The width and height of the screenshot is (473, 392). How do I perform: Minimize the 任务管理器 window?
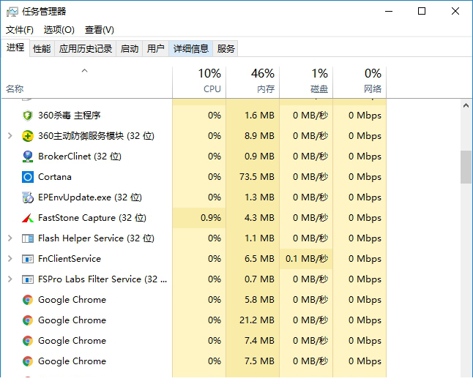click(389, 12)
